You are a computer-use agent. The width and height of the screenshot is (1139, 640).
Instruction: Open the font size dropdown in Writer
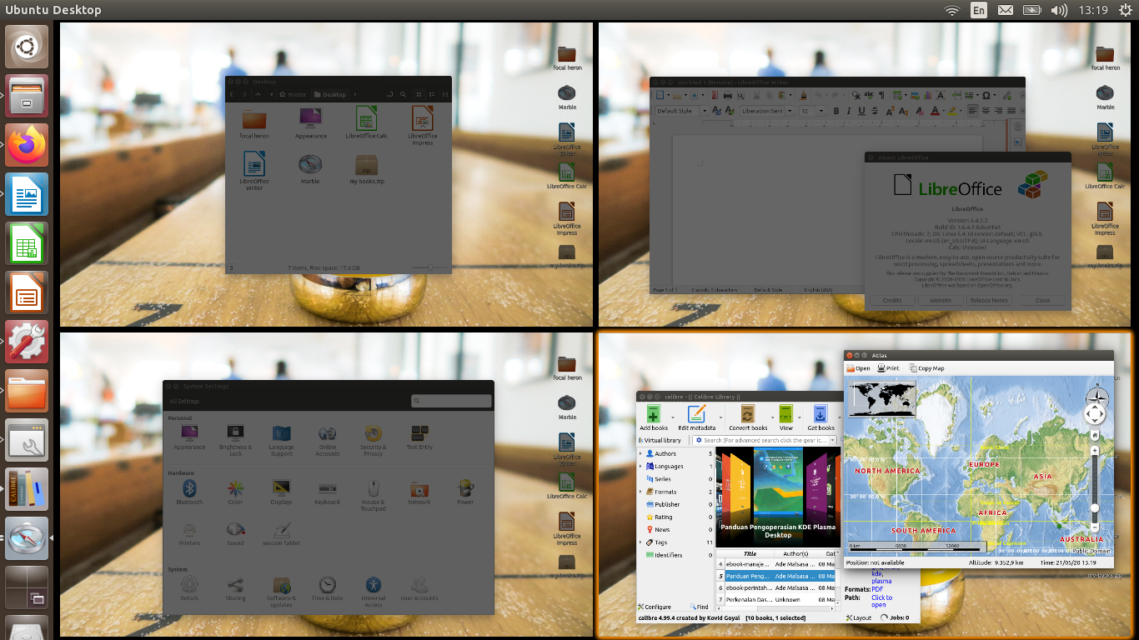821,111
